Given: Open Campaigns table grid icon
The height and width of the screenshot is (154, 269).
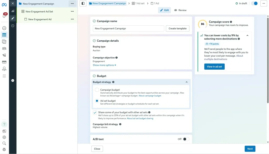Looking at the screenshot, I should tap(4, 35).
